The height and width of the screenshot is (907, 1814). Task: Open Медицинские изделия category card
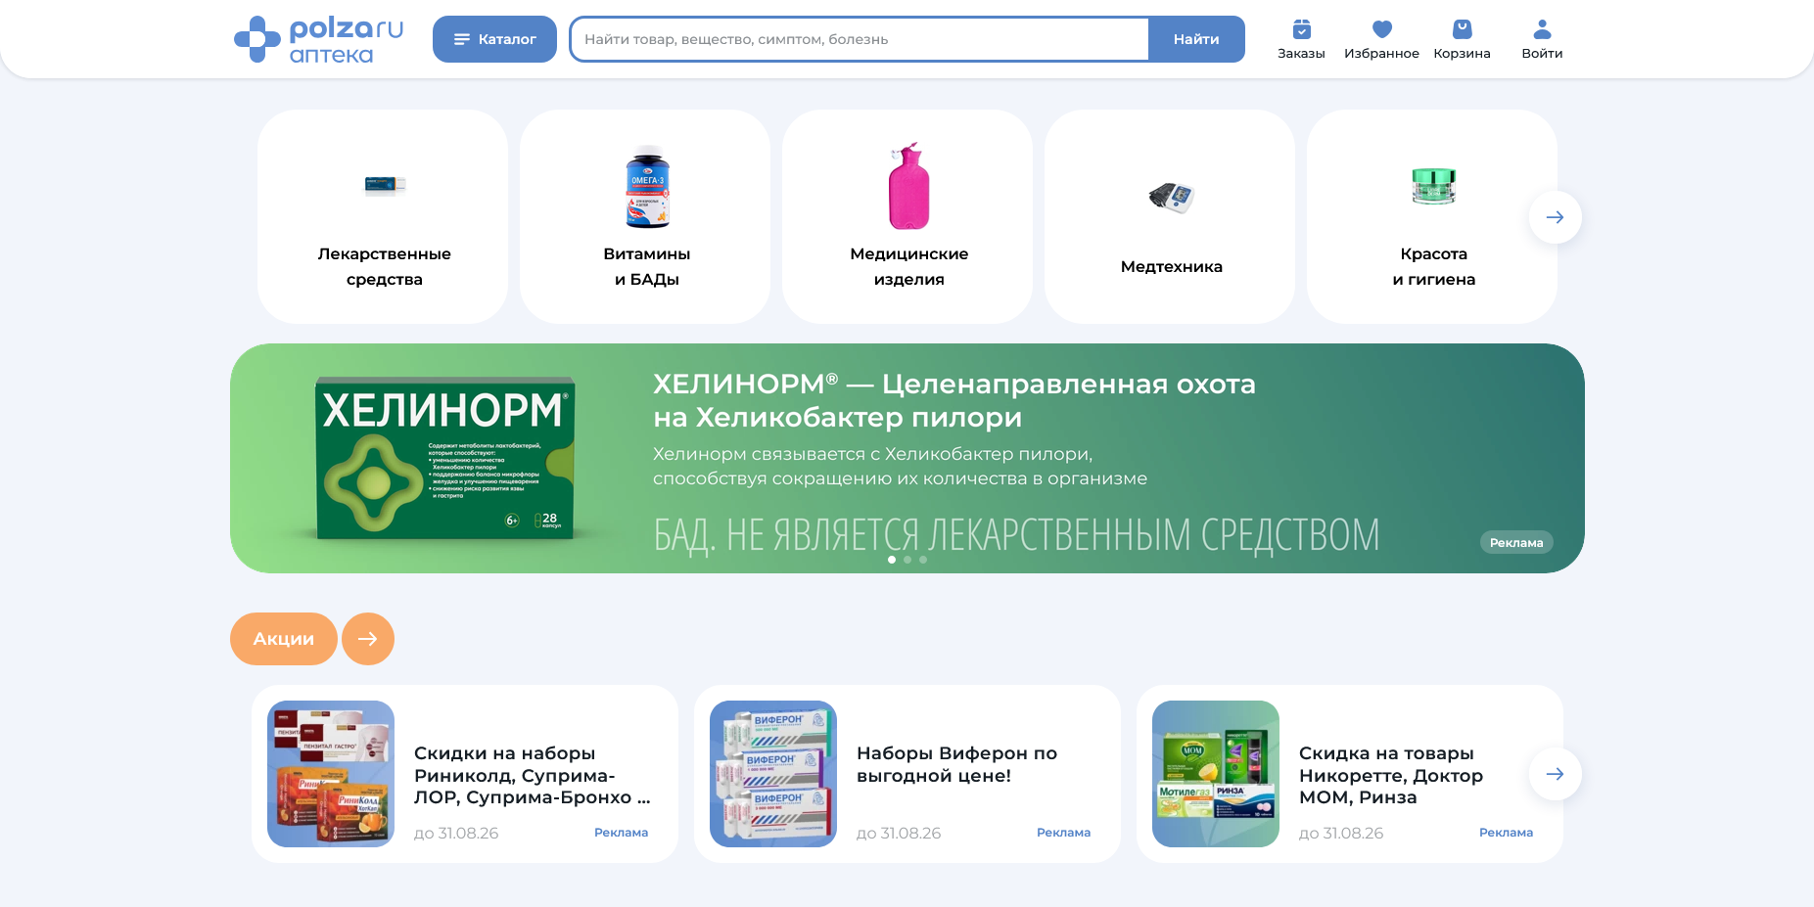907,216
